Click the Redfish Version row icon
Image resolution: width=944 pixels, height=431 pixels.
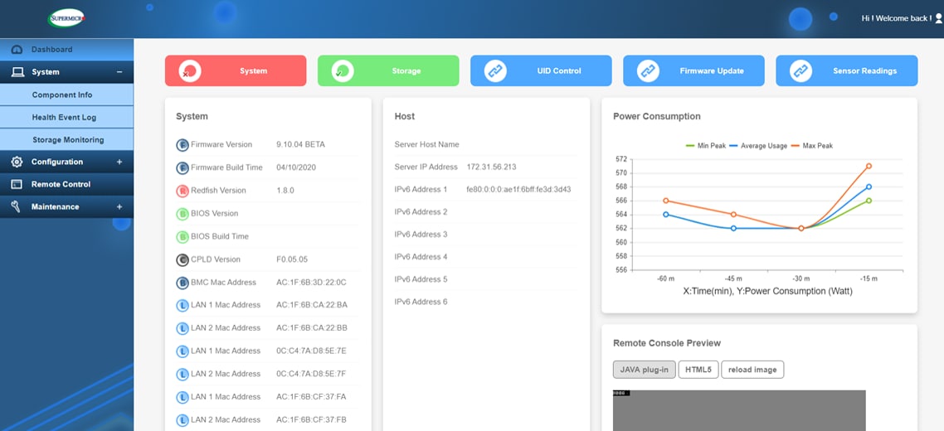pyautogui.click(x=182, y=191)
